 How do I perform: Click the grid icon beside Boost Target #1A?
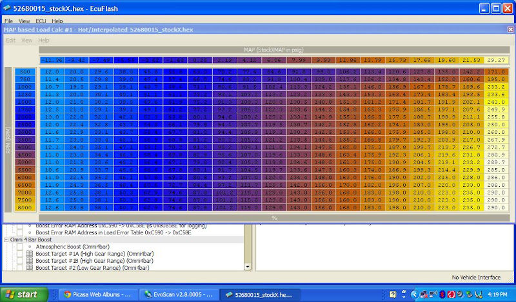(29, 254)
